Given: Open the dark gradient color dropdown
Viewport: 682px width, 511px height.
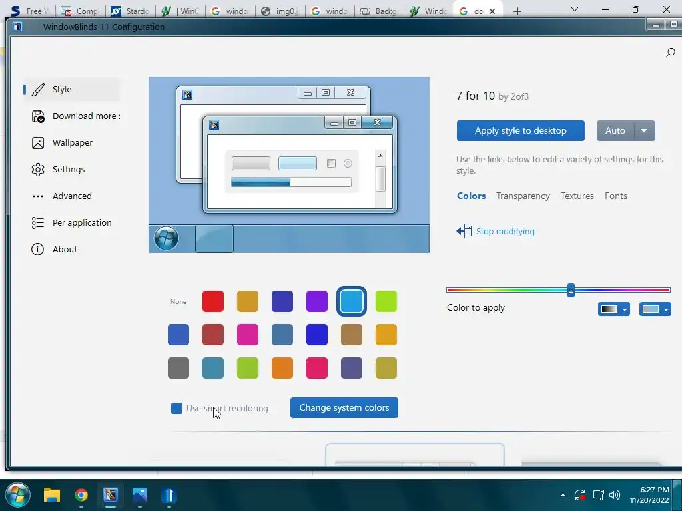Looking at the screenshot, I should [x=613, y=309].
